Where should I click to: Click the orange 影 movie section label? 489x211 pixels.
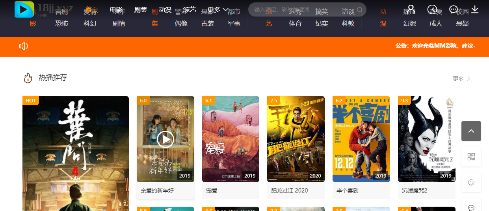click(x=33, y=23)
